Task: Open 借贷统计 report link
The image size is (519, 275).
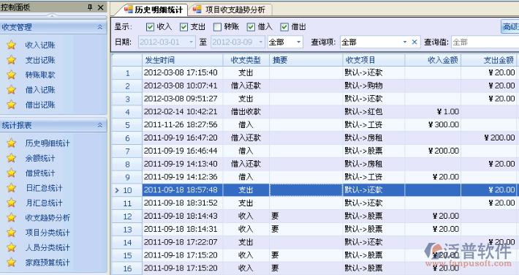Action: [x=40, y=173]
